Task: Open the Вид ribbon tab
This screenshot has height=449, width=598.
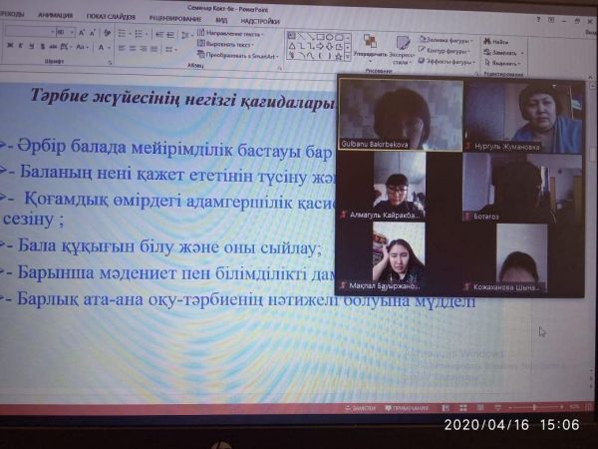Action: tap(221, 20)
